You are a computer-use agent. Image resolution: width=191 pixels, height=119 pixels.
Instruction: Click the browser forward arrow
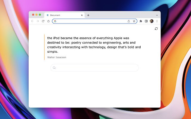pyautogui.click(x=38, y=21)
